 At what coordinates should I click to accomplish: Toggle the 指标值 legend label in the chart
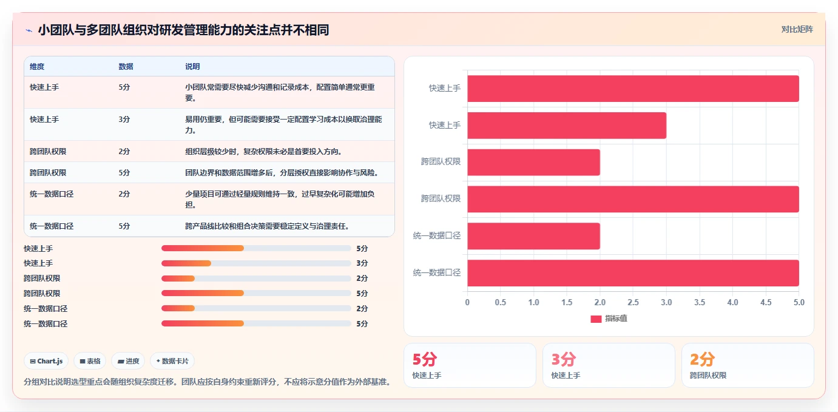click(x=616, y=319)
